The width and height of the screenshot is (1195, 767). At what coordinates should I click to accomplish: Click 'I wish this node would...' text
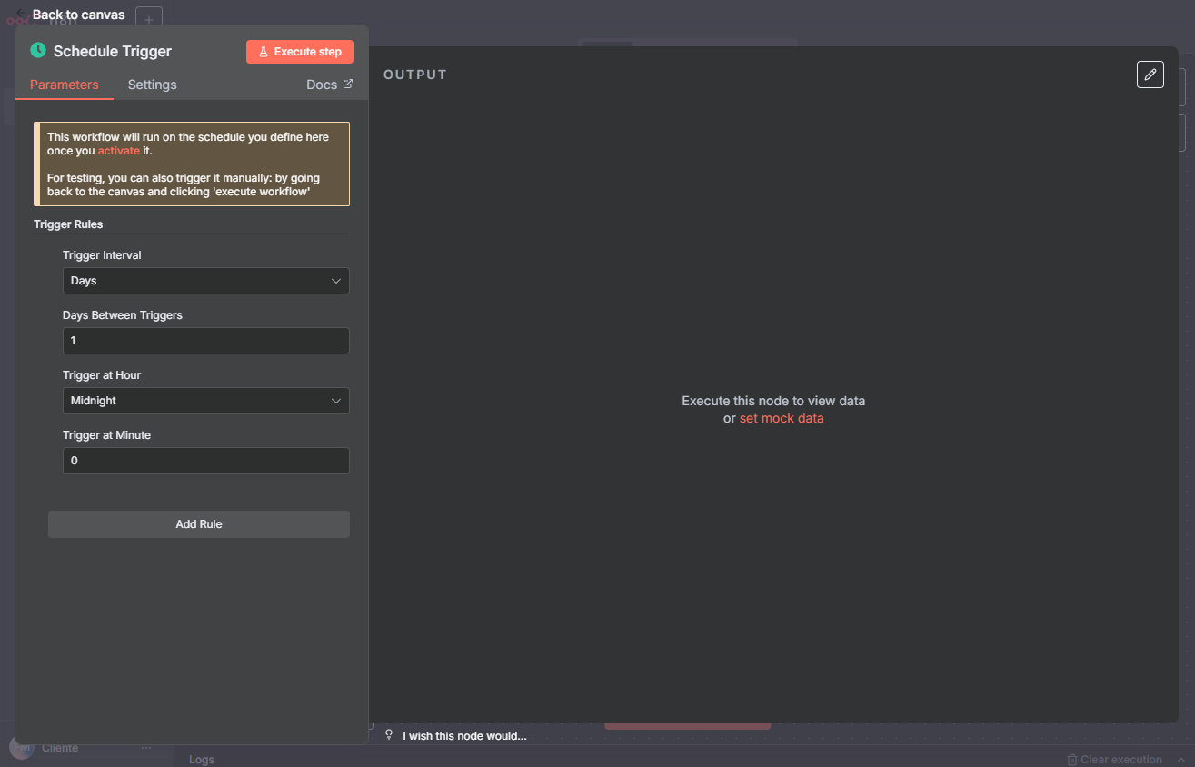[464, 735]
